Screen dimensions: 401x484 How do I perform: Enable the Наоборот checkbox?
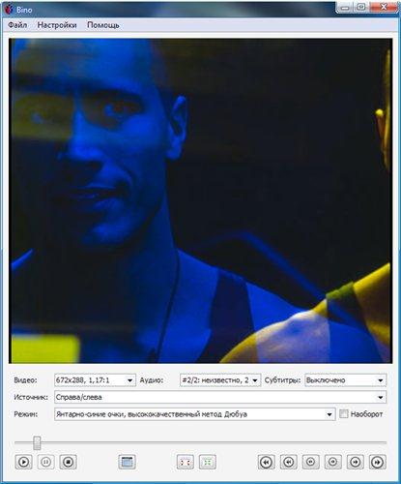[344, 413]
